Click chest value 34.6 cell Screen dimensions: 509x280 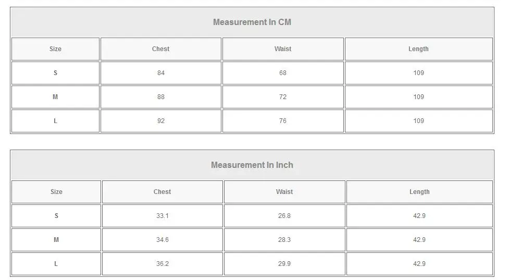pos(162,240)
